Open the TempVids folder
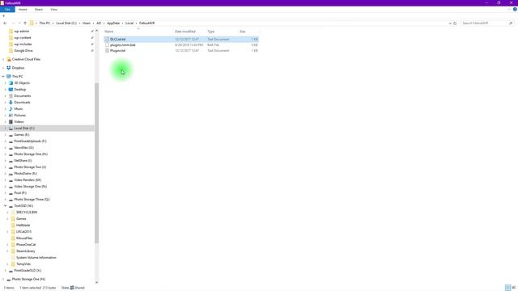Viewport: 518px width, 291px height. click(x=23, y=264)
